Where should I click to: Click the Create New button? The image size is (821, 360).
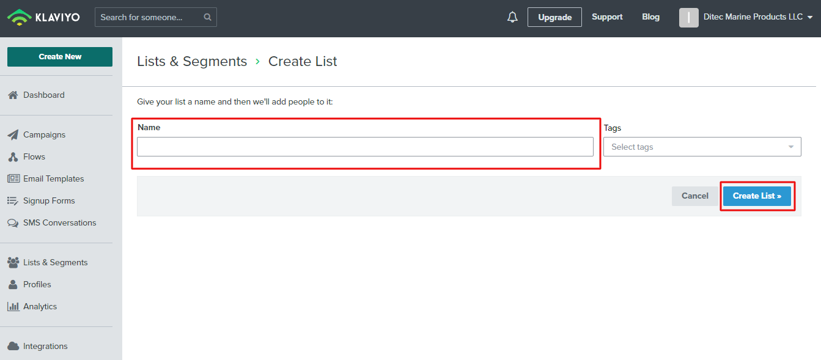pos(60,57)
